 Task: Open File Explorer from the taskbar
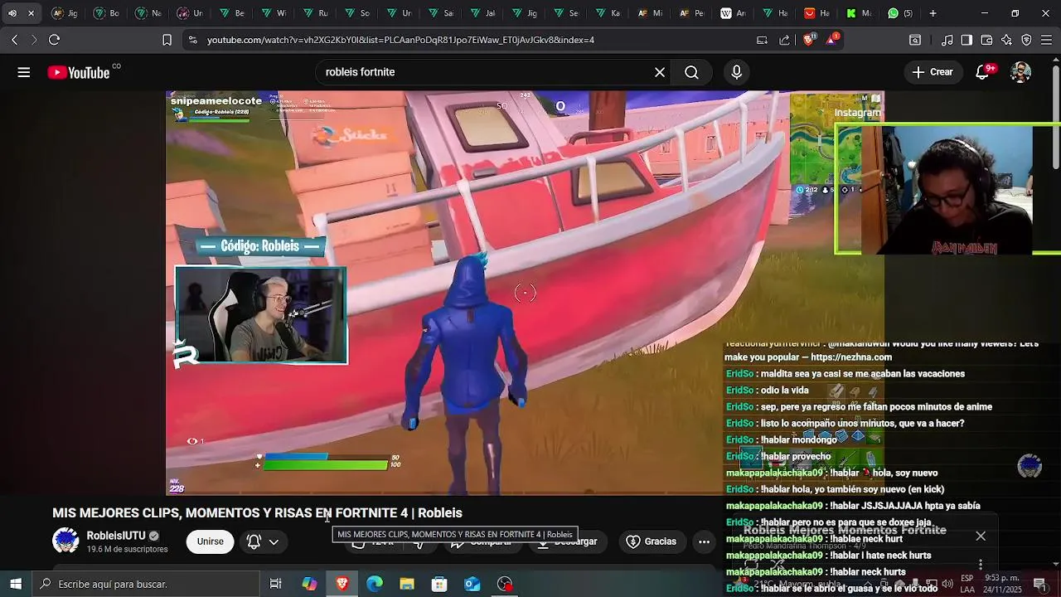pos(407,584)
